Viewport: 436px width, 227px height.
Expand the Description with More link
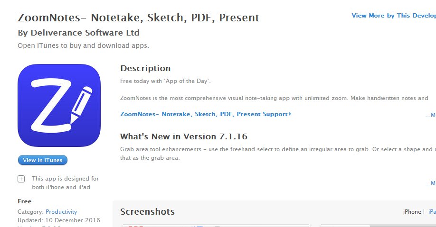click(x=431, y=115)
